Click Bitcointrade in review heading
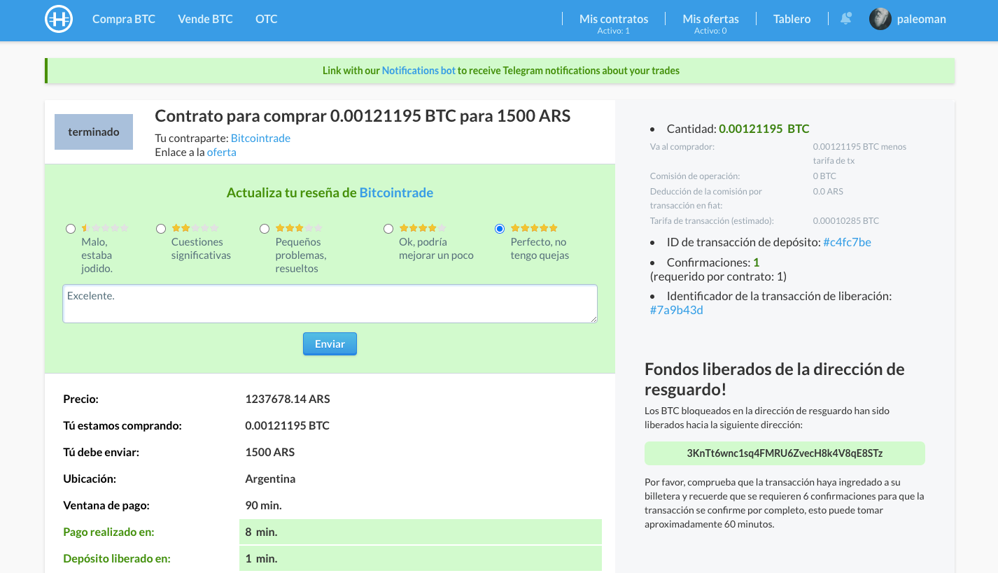Image resolution: width=998 pixels, height=573 pixels. click(x=396, y=193)
